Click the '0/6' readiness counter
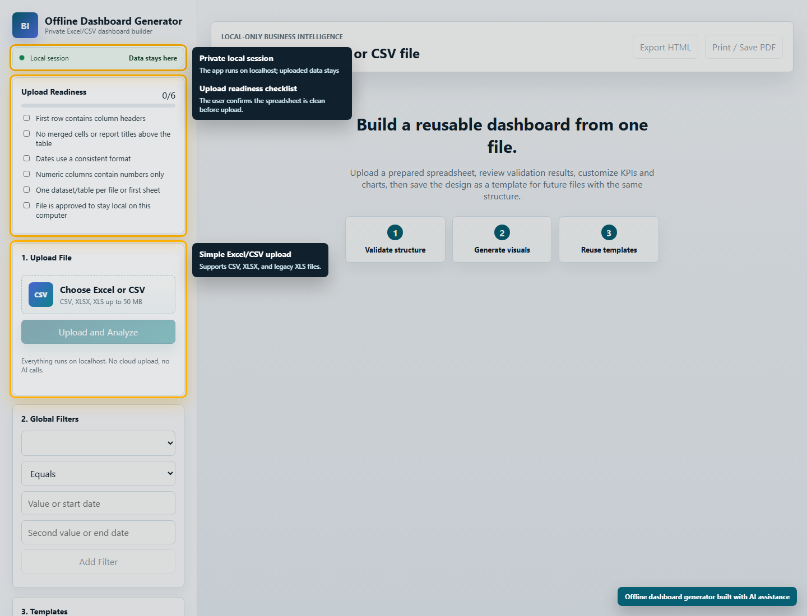 coord(169,96)
